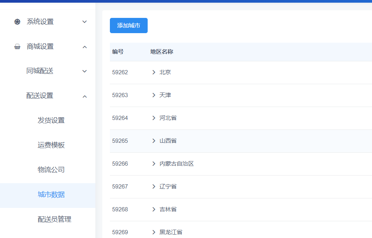Click the ID cell 59268
Viewport: 372px width, 238px height.
click(x=120, y=209)
